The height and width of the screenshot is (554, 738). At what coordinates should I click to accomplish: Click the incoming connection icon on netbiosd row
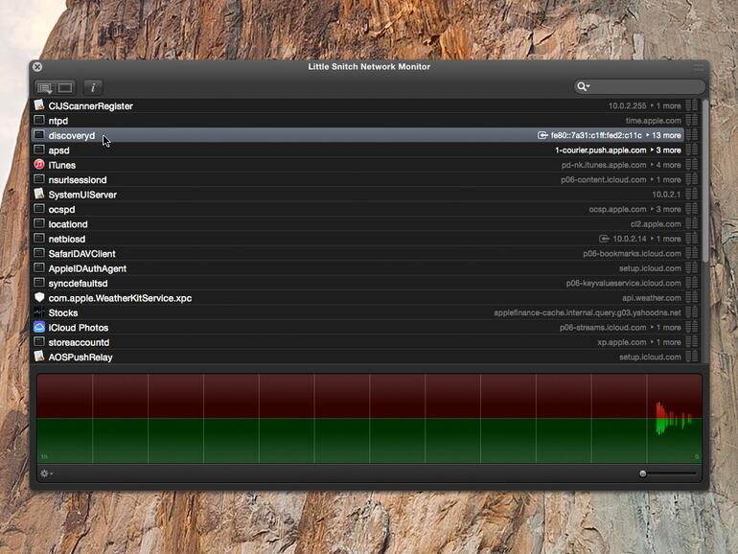604,239
